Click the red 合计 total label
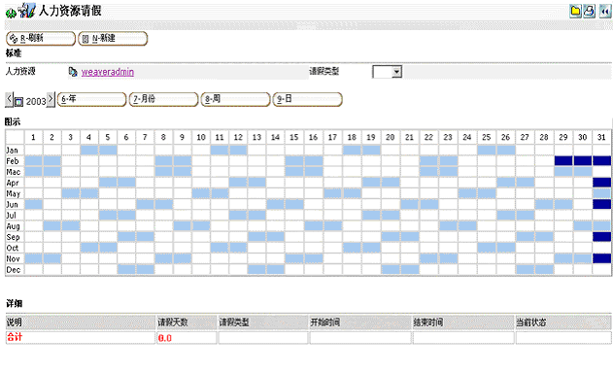 click(x=15, y=337)
